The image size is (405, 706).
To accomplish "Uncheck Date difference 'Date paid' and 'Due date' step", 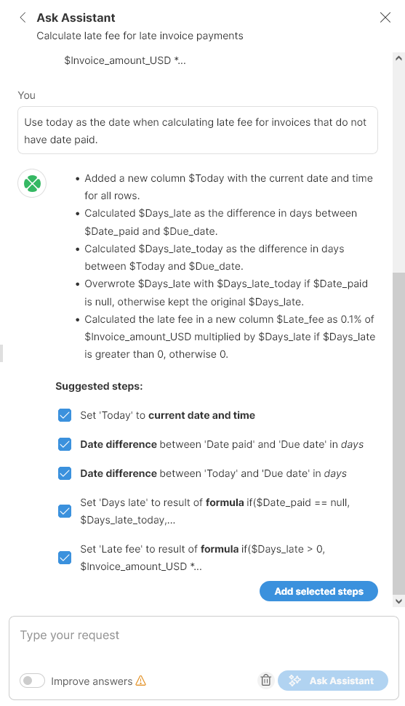I will (x=65, y=444).
